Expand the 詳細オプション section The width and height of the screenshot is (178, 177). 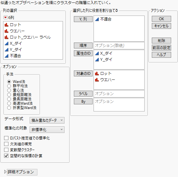[x=5, y=172]
